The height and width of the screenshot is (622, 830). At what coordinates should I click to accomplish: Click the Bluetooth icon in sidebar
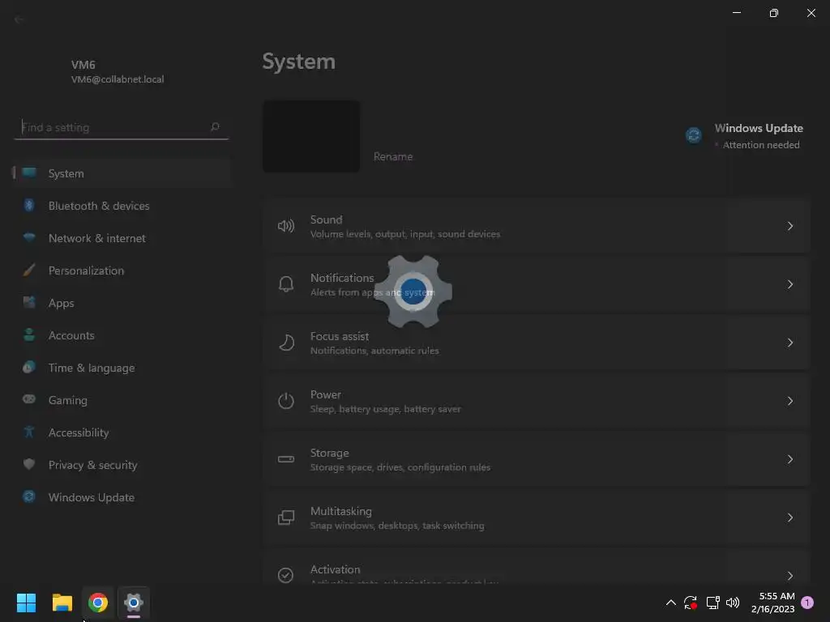(29, 205)
